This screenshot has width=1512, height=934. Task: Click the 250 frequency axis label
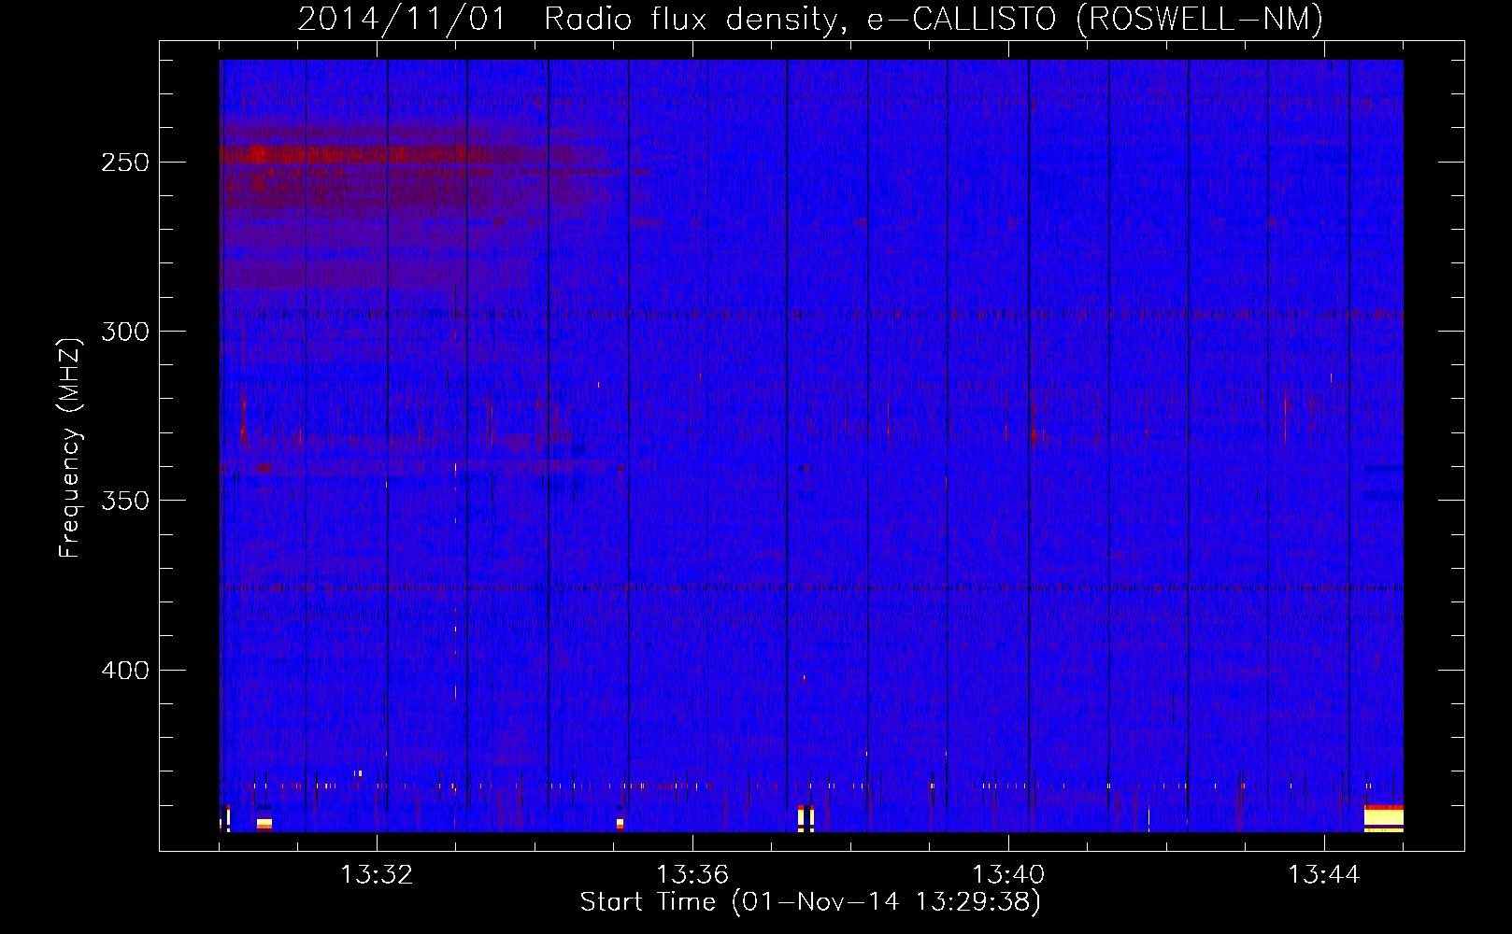(125, 163)
